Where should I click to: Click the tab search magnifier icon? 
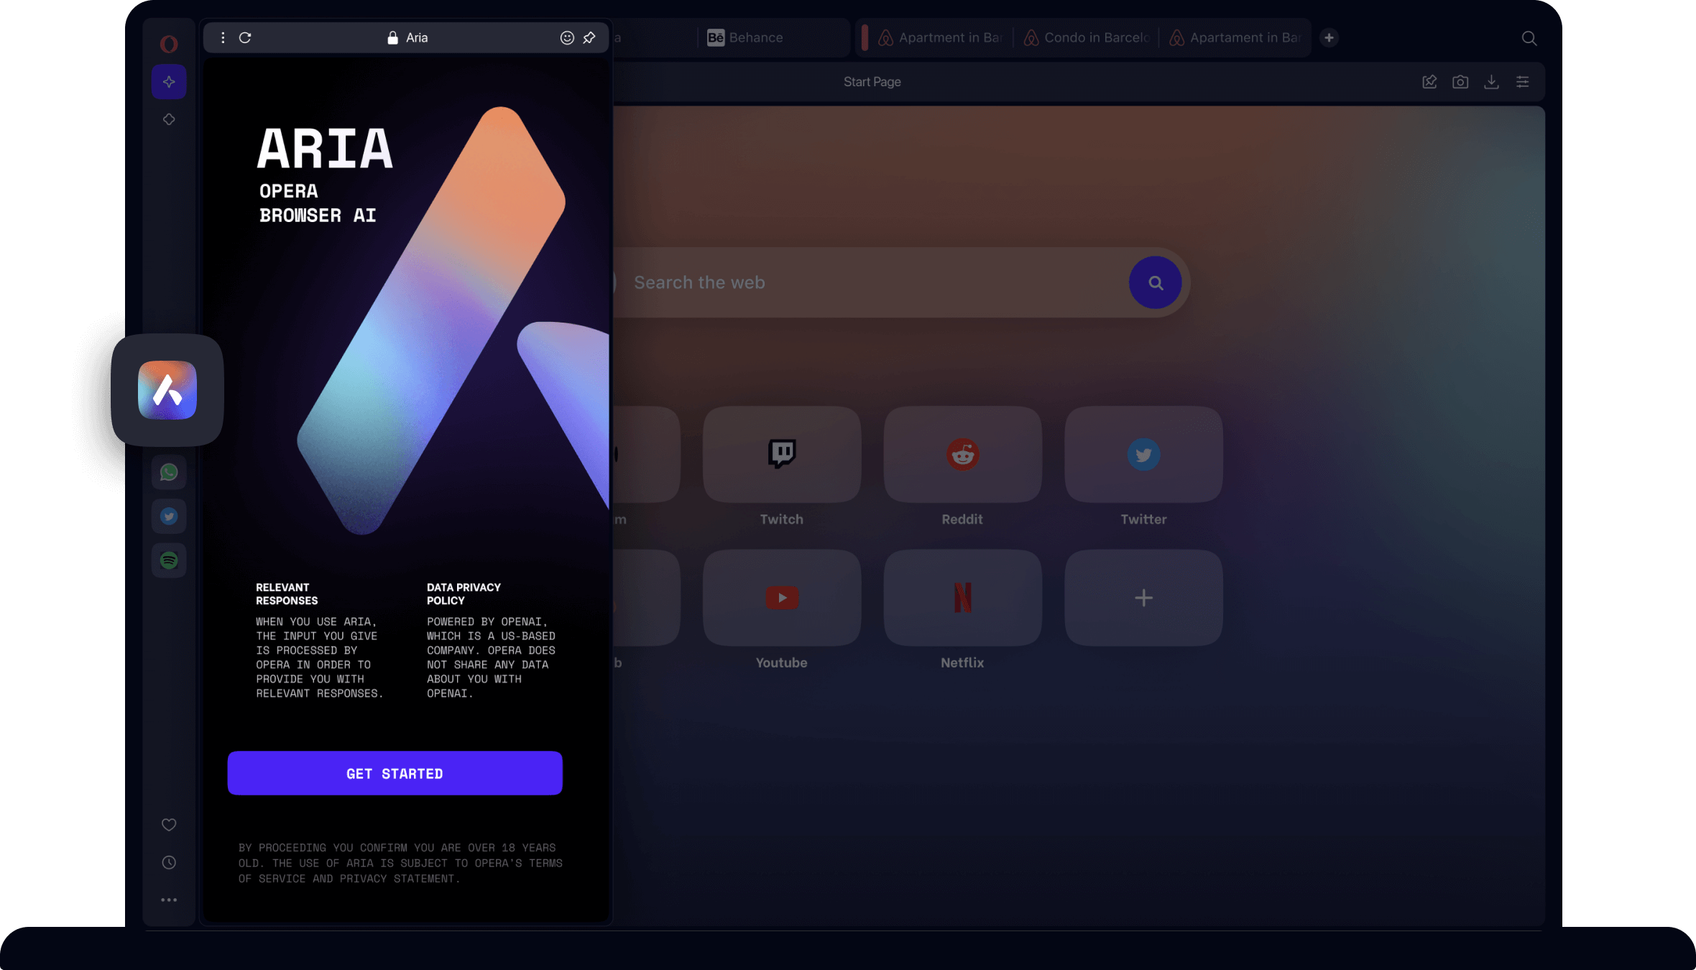(x=1529, y=37)
